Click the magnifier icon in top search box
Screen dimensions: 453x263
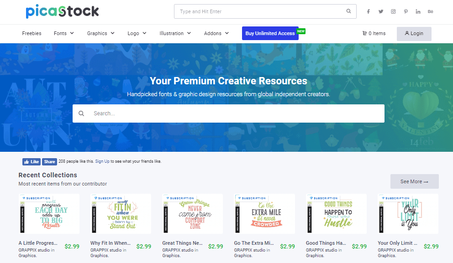(349, 11)
